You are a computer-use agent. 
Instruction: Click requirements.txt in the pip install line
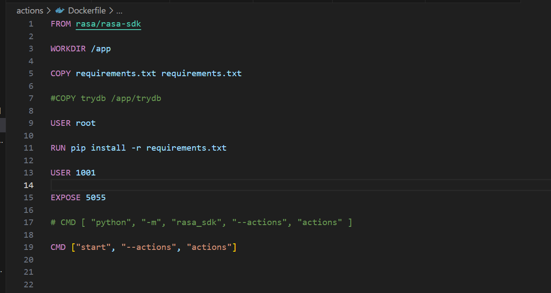coord(186,148)
